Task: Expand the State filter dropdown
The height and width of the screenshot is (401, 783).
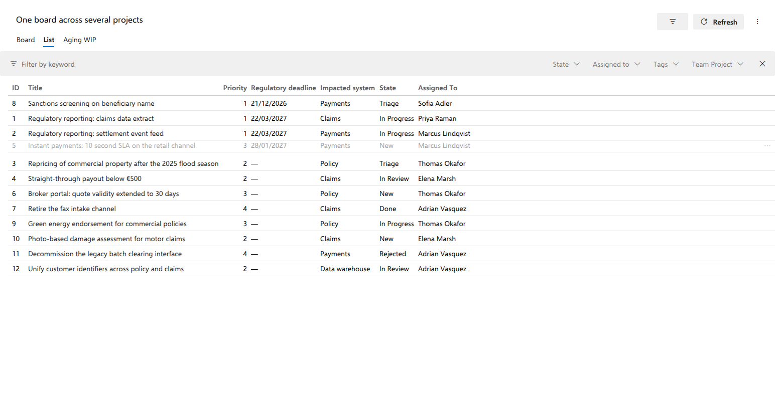Action: tap(566, 64)
